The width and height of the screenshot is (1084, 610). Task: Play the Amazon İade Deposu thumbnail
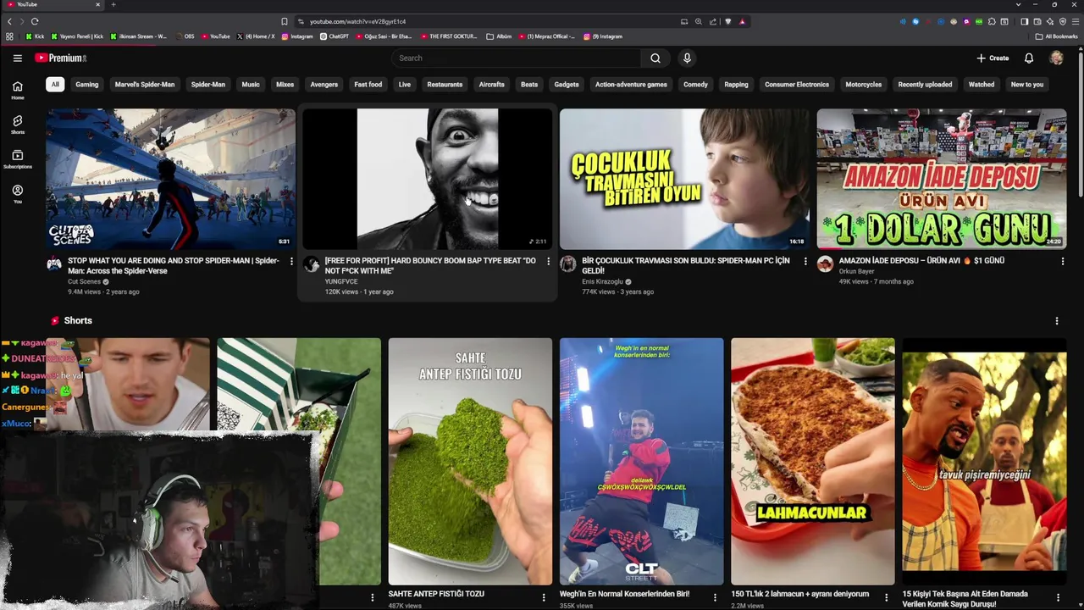(942, 179)
